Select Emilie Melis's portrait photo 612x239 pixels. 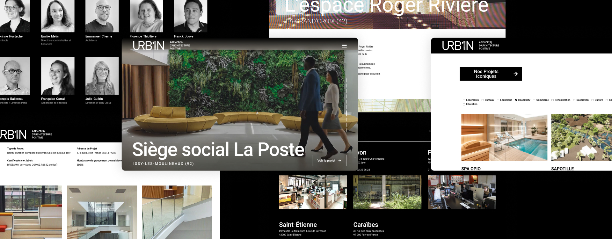(x=58, y=16)
